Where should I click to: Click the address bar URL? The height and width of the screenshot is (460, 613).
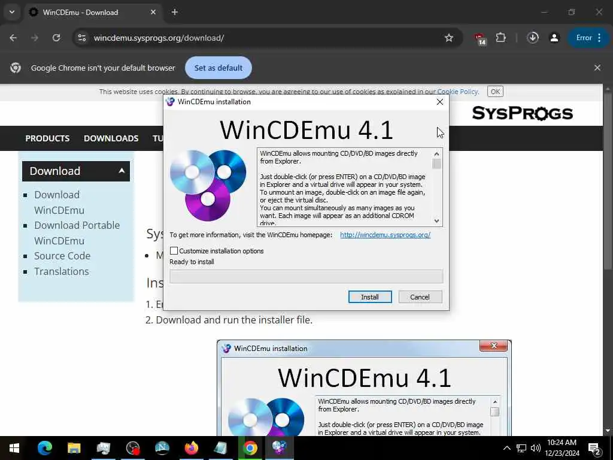coord(159,38)
